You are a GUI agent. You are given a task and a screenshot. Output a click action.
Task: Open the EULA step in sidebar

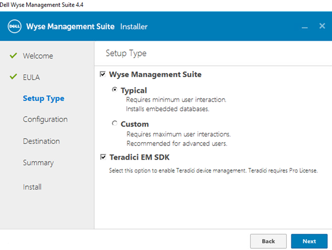pyautogui.click(x=31, y=77)
